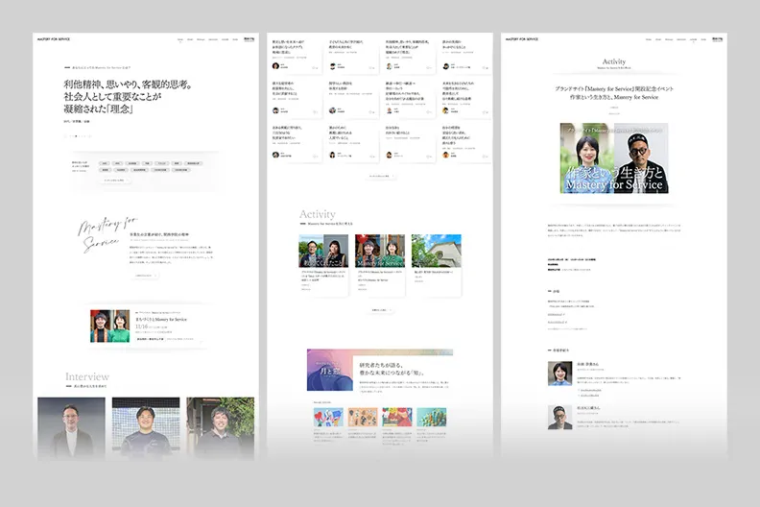Click the outlined button under the keyword tags

tap(113, 180)
